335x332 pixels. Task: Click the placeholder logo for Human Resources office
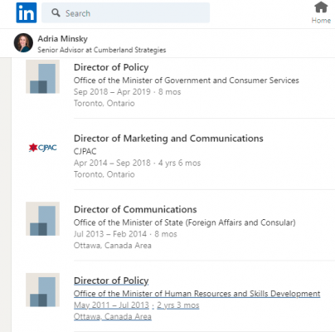pyautogui.click(x=42, y=290)
